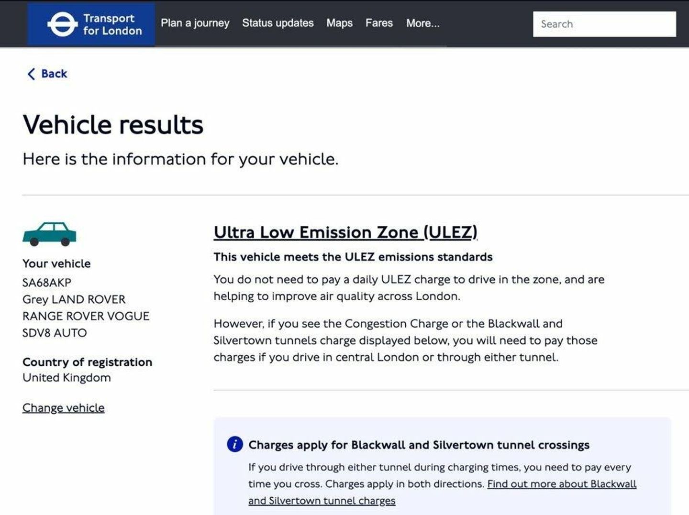This screenshot has width=689, height=515.
Task: Click the ULEZ emissions standards status text
Action: (353, 257)
